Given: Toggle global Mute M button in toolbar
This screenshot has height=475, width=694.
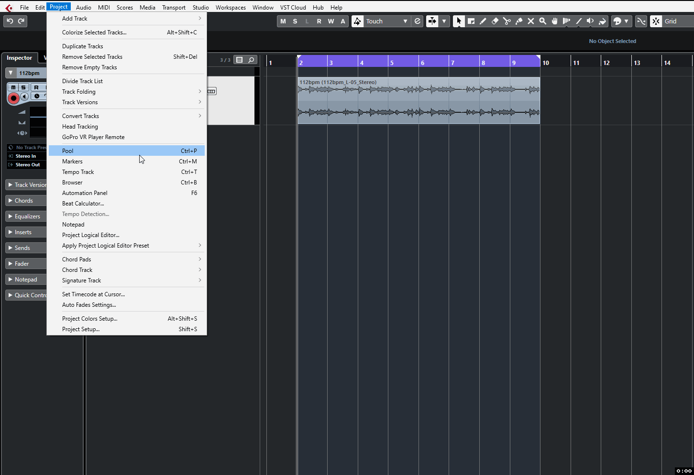Looking at the screenshot, I should click(283, 21).
